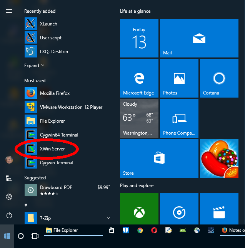This screenshot has width=245, height=248.
Task: Launch Google Chrome from taskbar
Action: [140, 230]
